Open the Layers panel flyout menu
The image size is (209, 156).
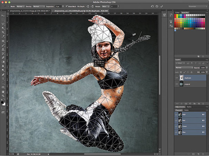click(207, 60)
